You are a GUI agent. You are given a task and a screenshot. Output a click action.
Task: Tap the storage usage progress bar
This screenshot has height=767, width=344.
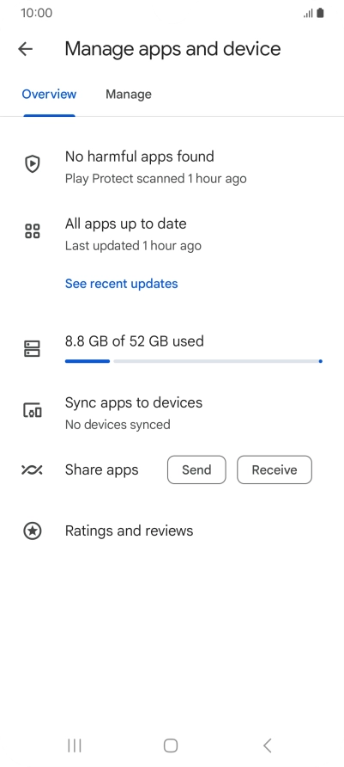tap(194, 361)
